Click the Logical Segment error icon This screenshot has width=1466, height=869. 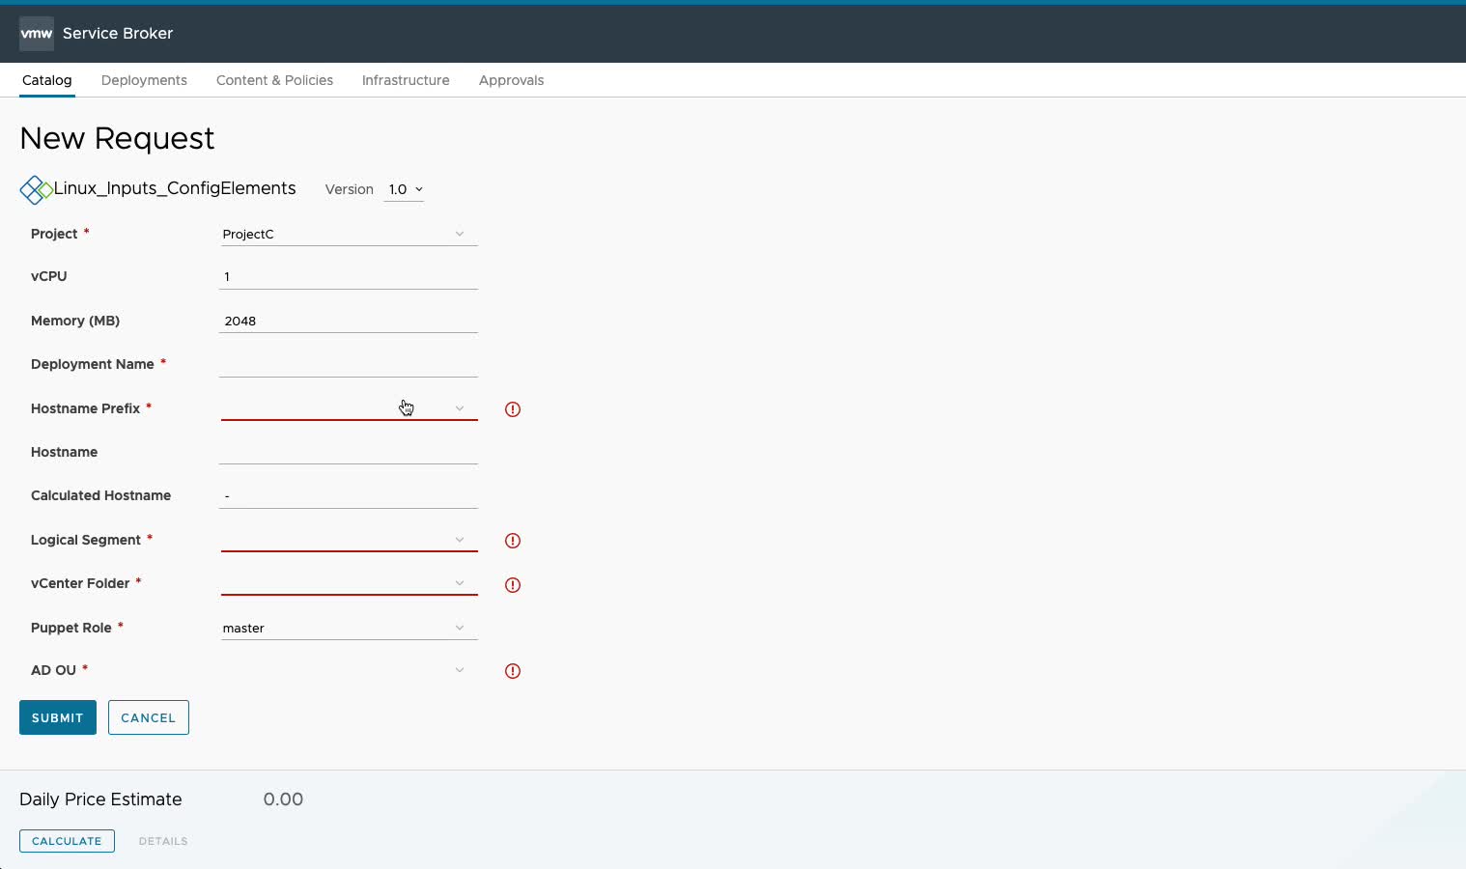pos(513,541)
